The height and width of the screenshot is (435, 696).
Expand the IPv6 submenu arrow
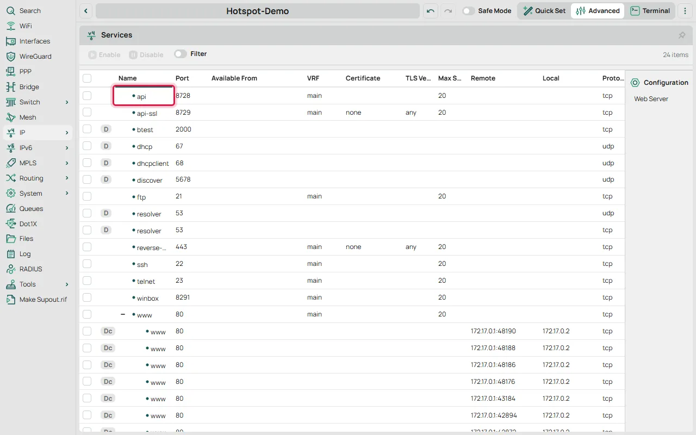[x=67, y=148]
